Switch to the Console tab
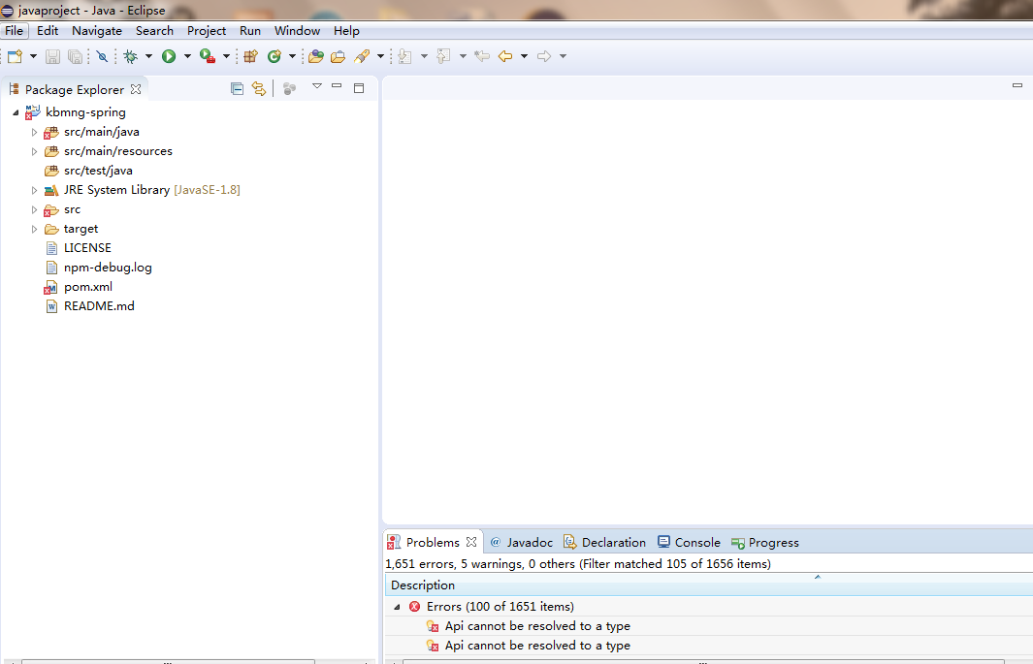The width and height of the screenshot is (1033, 664). (x=689, y=542)
